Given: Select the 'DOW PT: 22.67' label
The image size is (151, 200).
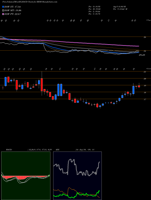Looking at the screenshot, I should pyautogui.click(x=12, y=14).
